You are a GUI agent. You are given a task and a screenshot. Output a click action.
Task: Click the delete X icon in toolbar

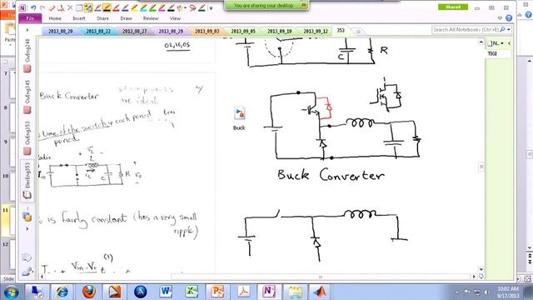click(70, 7)
